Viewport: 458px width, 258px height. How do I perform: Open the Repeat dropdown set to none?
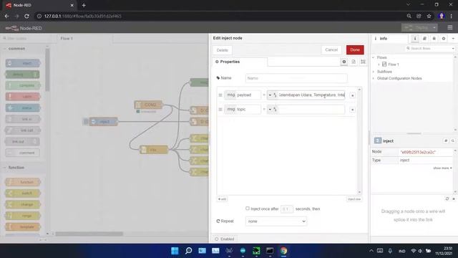click(276, 221)
